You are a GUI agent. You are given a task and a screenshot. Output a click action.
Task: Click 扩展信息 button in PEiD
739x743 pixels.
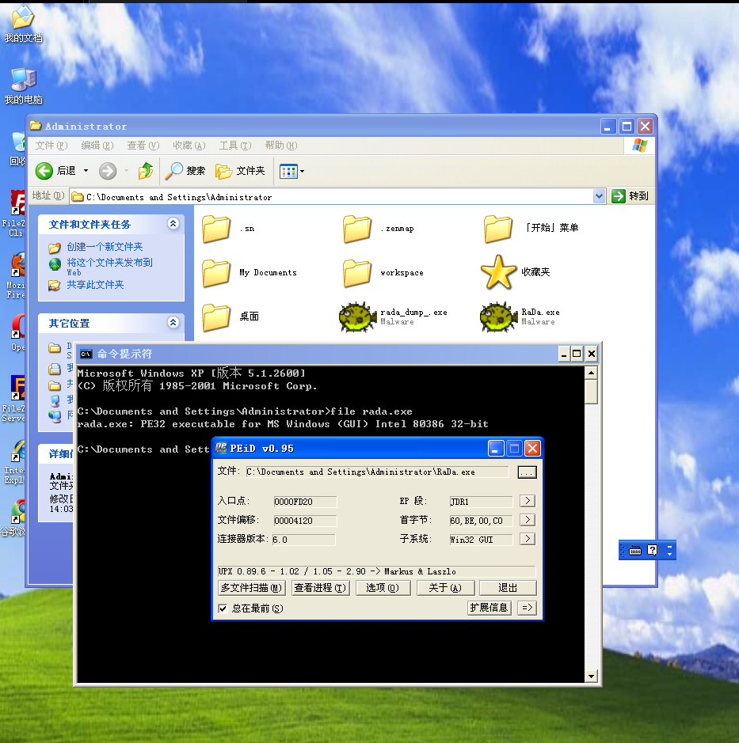(489, 608)
